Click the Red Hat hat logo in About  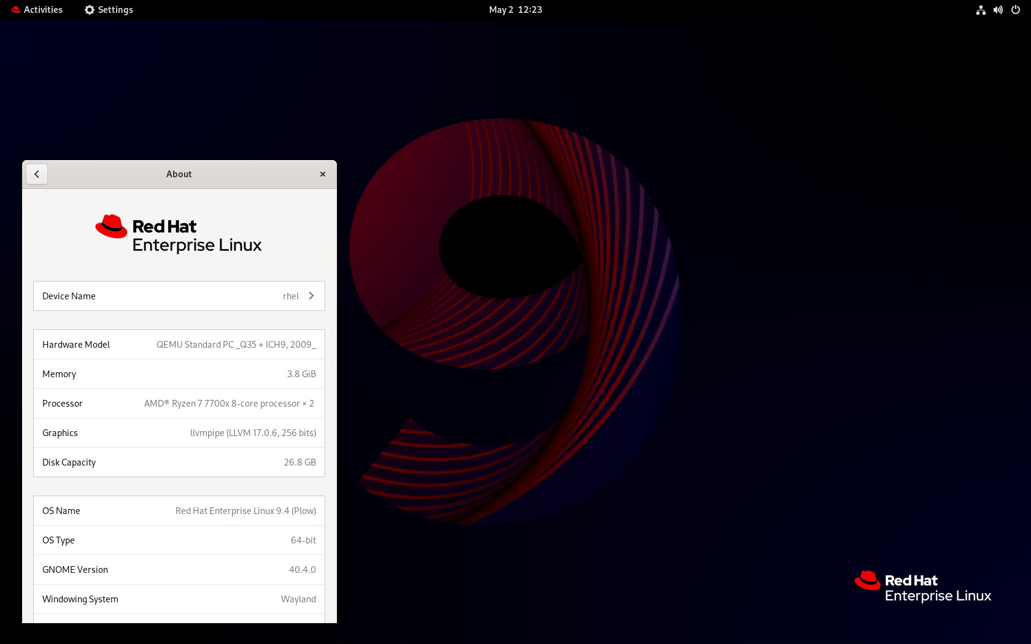tap(111, 226)
